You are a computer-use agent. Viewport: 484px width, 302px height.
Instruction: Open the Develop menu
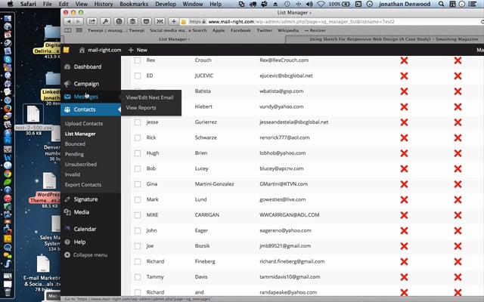166,4
